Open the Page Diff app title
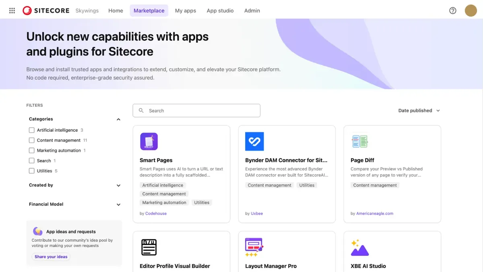 [x=362, y=160]
